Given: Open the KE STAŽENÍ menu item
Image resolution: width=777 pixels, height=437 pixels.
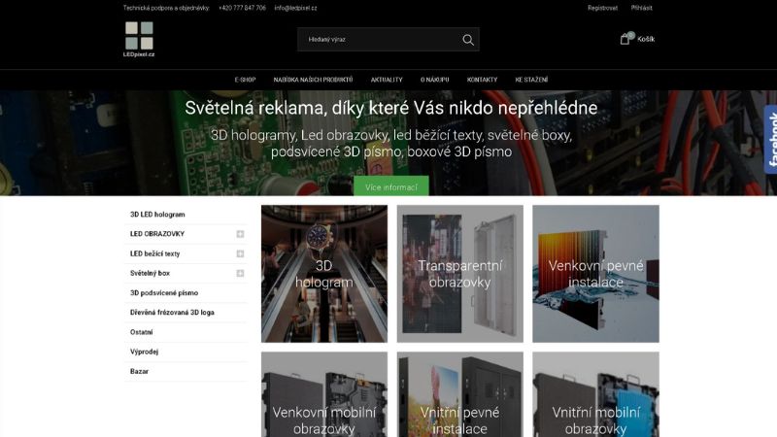Looking at the screenshot, I should (531, 80).
